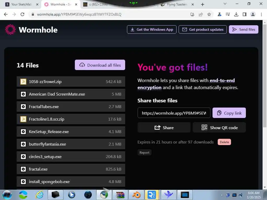Click Download all files button
The height and width of the screenshot is (200, 267).
pyautogui.click(x=100, y=65)
